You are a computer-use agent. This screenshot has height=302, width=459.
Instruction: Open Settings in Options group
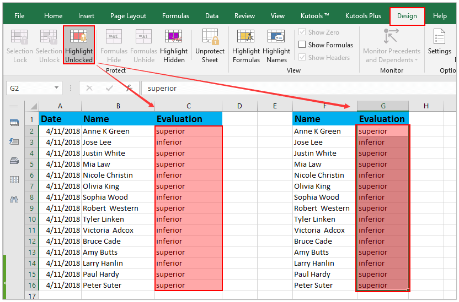coord(439,42)
